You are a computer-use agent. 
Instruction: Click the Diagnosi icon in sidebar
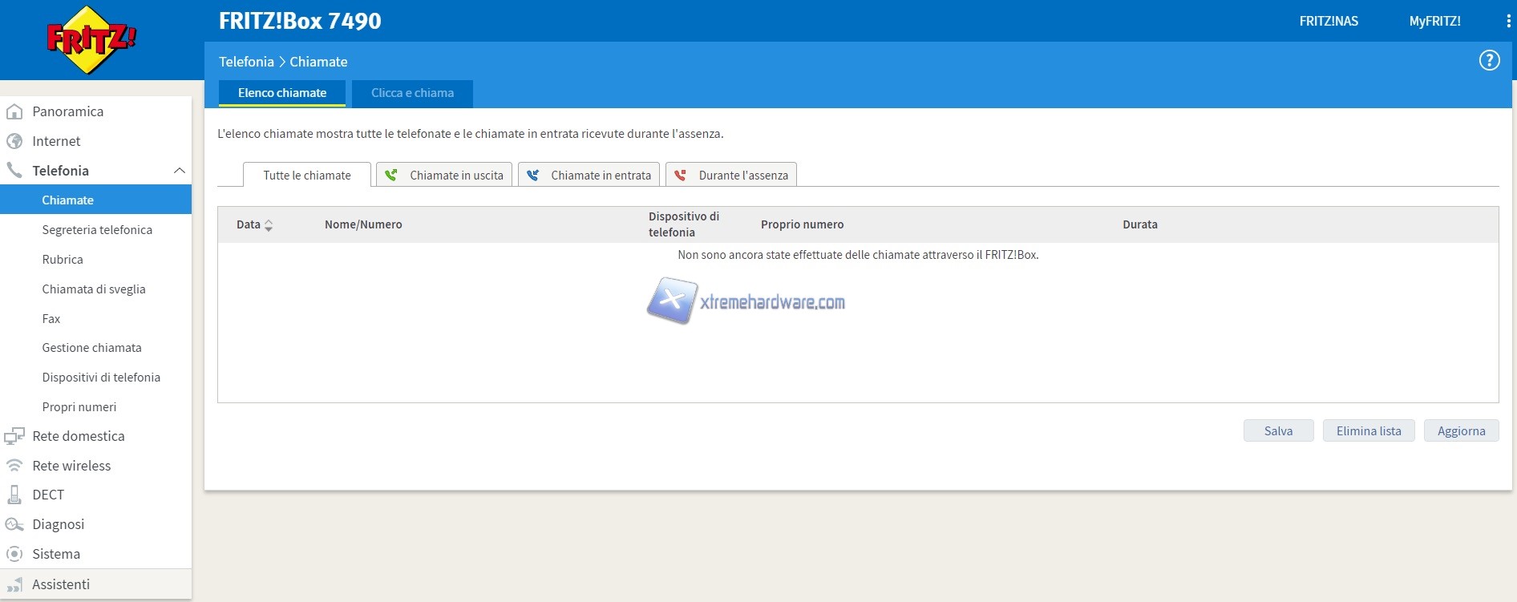coord(14,524)
